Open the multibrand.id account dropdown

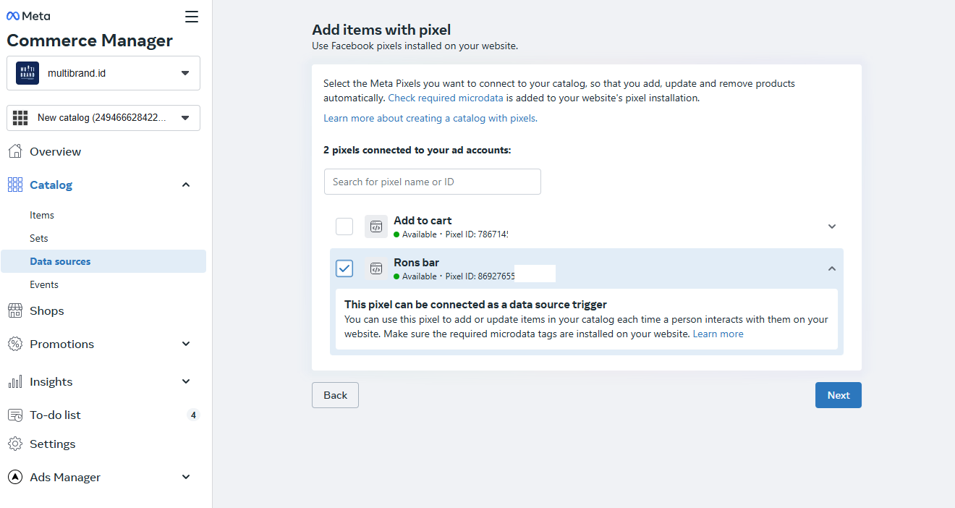point(103,73)
